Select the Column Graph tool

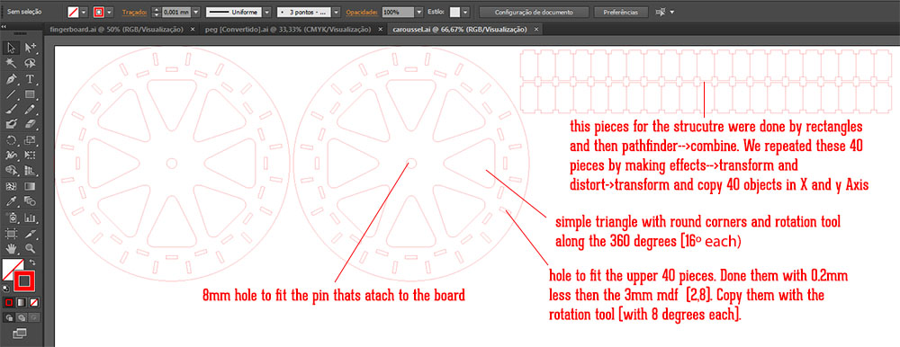pos(30,218)
